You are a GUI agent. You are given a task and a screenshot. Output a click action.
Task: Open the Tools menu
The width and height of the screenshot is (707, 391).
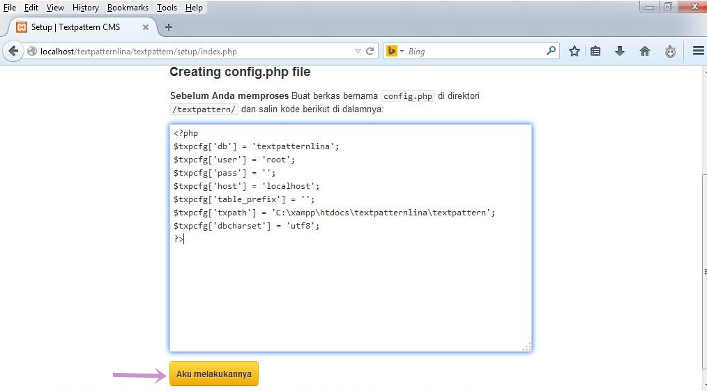[x=167, y=8]
